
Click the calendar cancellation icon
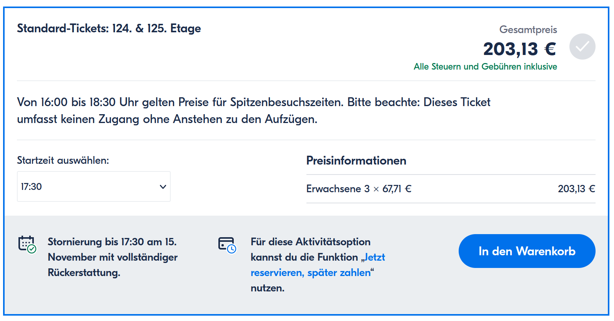point(27,244)
